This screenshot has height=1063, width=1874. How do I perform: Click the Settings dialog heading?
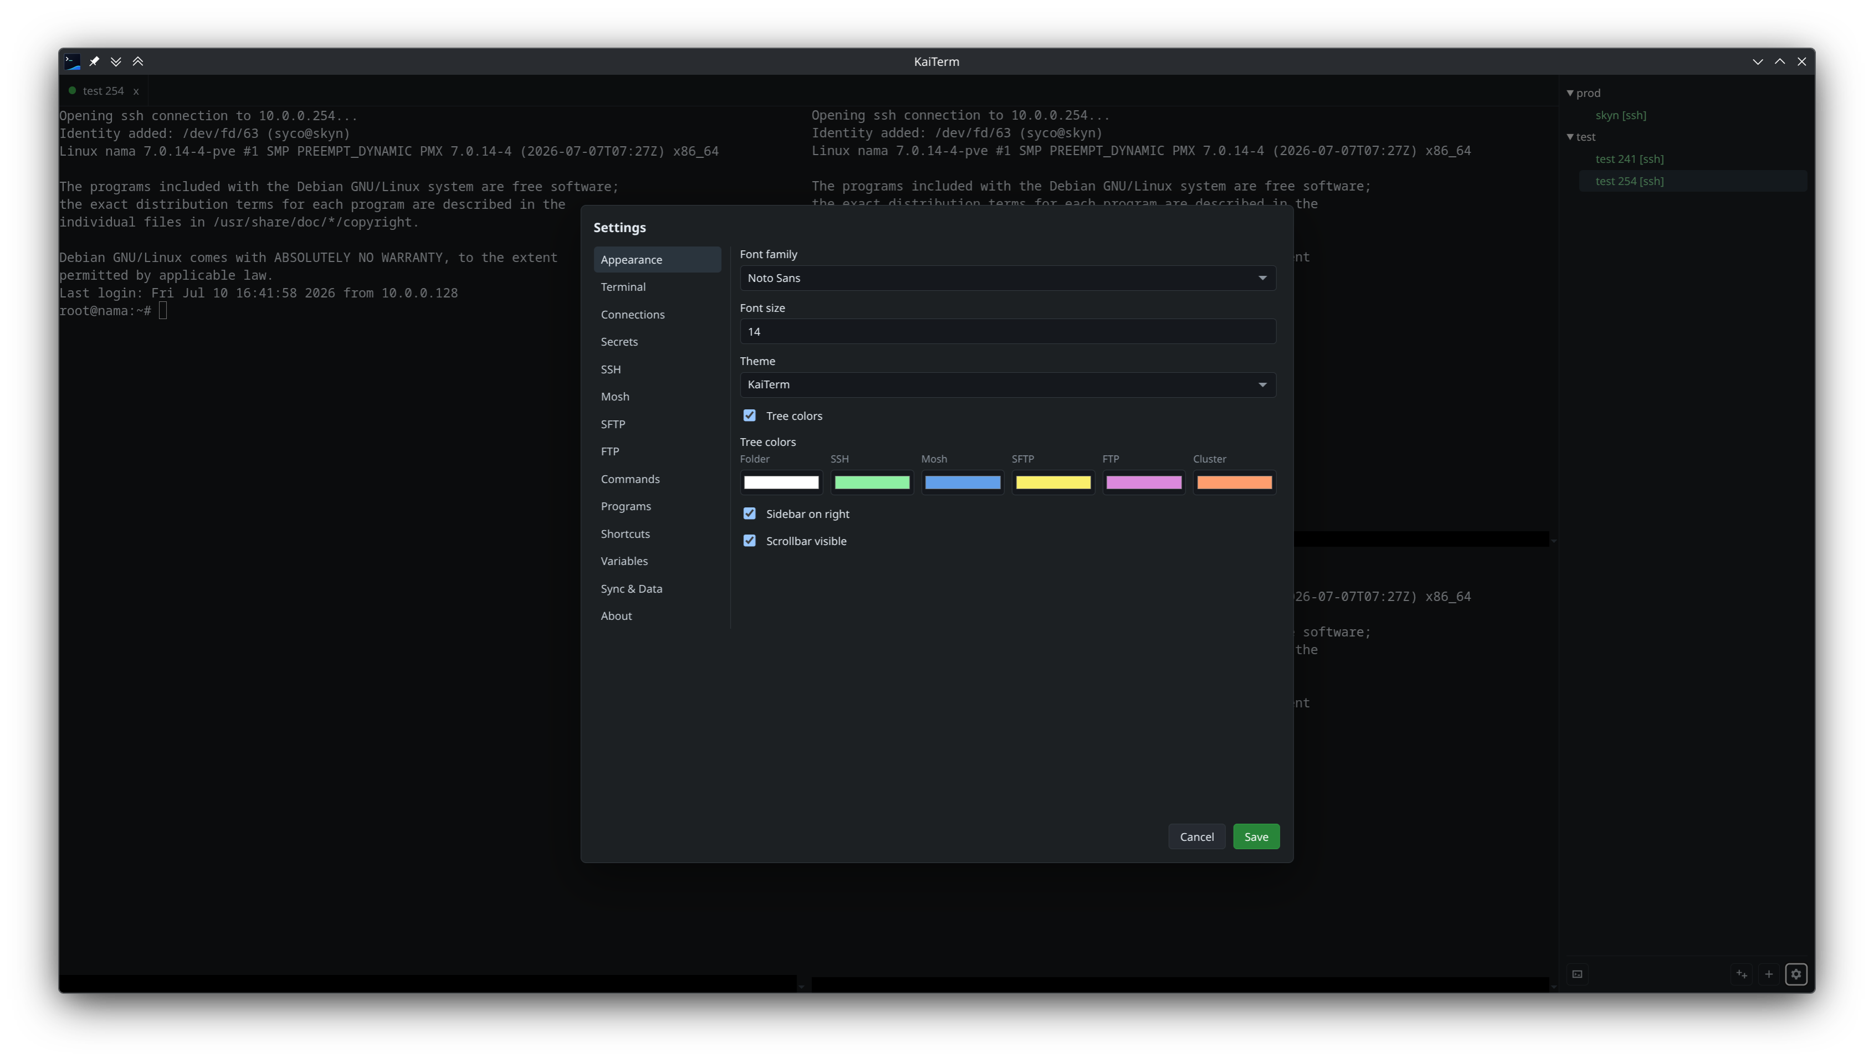[x=619, y=227]
